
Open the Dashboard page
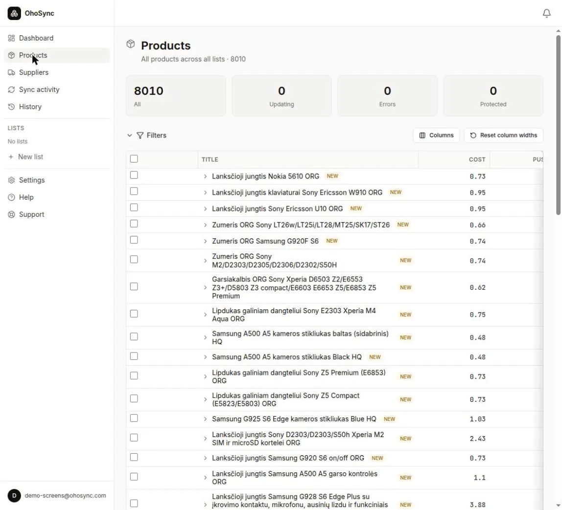coord(57,38)
